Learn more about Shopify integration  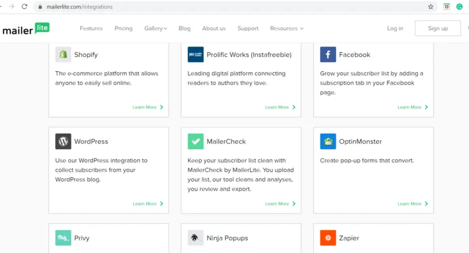click(x=145, y=107)
